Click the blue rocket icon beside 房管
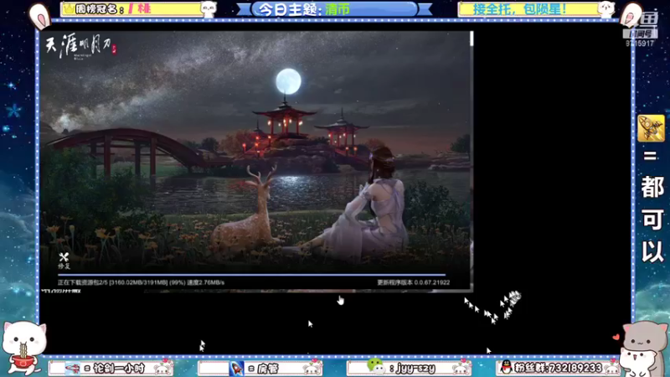 (x=236, y=368)
